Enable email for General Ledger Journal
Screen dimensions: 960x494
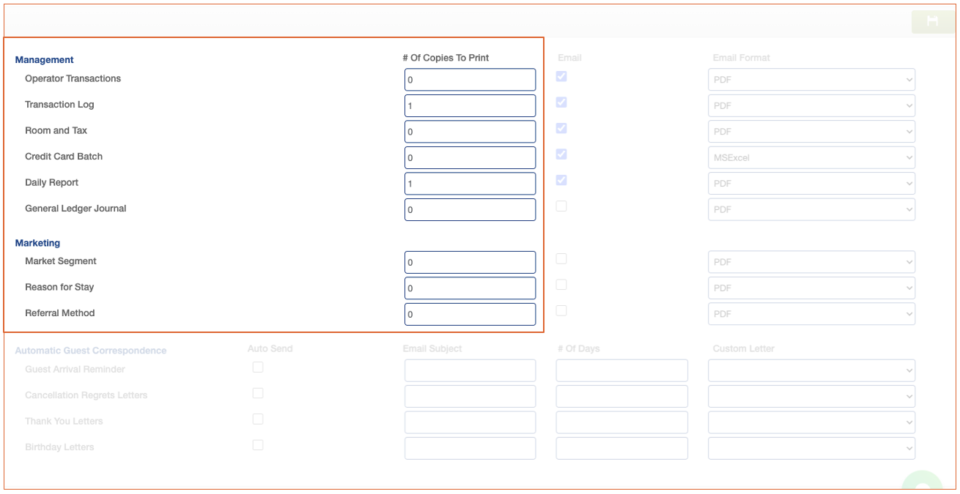561,206
